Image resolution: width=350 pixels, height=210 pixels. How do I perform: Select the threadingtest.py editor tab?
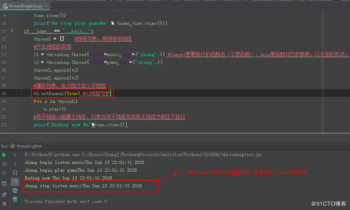tap(25, 6)
